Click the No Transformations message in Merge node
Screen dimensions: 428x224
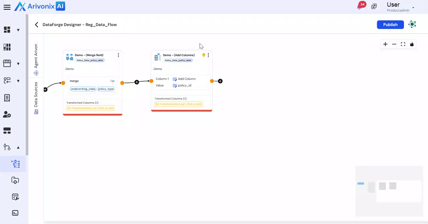click(x=90, y=108)
